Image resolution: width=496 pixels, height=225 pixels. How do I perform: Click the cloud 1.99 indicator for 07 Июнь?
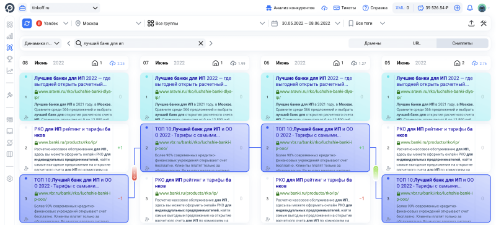238,63
